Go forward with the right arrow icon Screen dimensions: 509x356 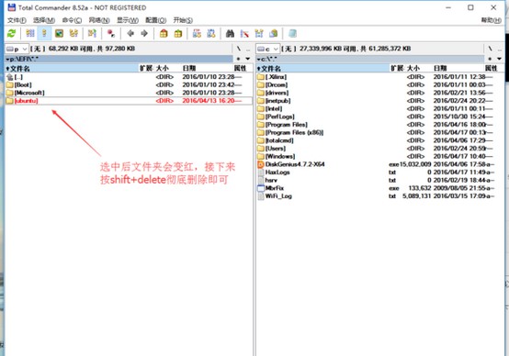pos(144,33)
